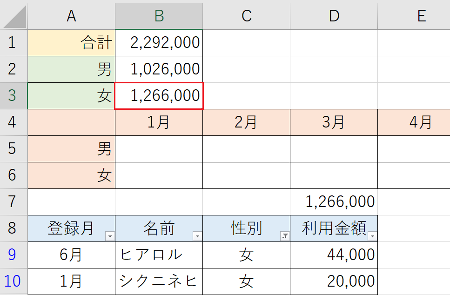Select row 3 header

[x=14, y=96]
